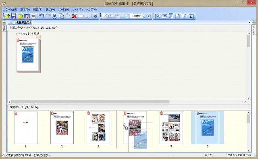Click the blank page insert icon
Image resolution: width=258 pixels, height=159 pixels.
pyautogui.click(x=81, y=16)
